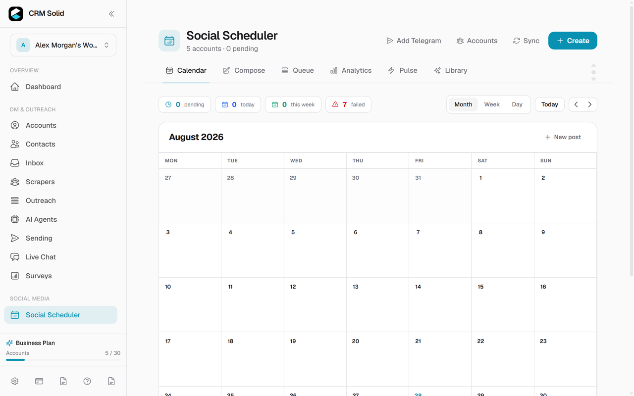Select Social Scheduler in the sidebar
The image size is (634, 396).
tap(60, 315)
